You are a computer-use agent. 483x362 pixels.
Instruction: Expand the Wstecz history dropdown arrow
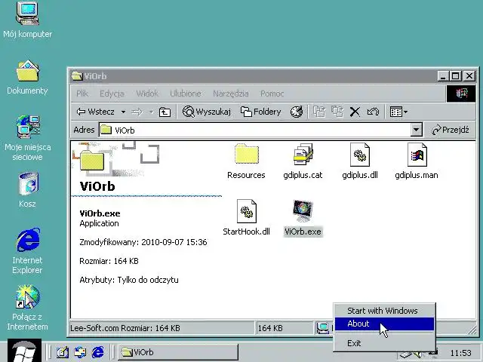(123, 112)
